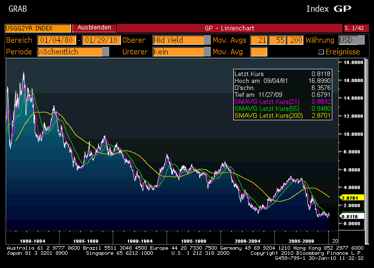Open the Mid Yield dropdown arrow

coord(207,40)
